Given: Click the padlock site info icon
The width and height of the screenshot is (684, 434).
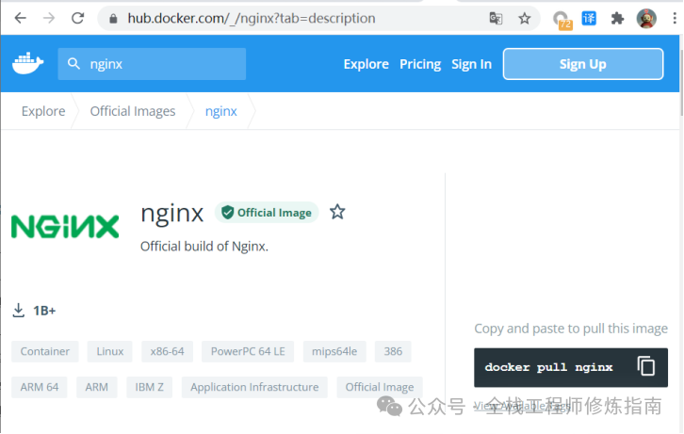Looking at the screenshot, I should 113,18.
